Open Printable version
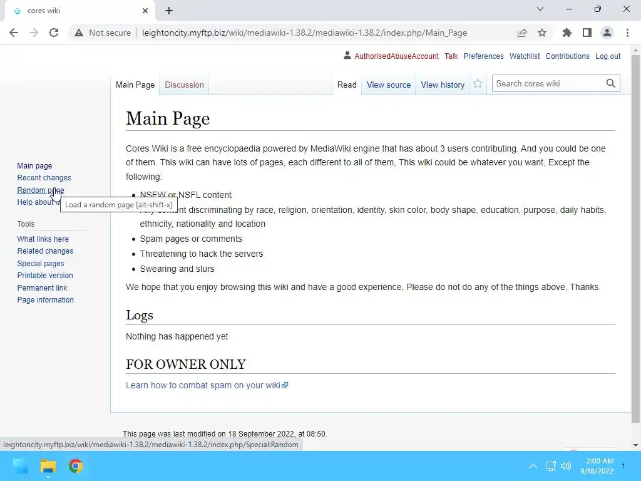The width and height of the screenshot is (641, 481). (x=45, y=276)
